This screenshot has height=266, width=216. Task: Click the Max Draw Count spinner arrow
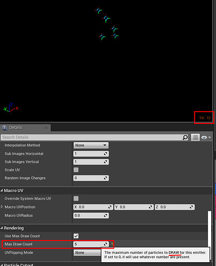click(x=106, y=244)
